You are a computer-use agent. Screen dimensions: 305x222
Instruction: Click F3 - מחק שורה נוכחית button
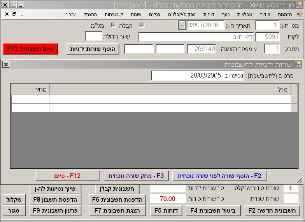coord(136,176)
